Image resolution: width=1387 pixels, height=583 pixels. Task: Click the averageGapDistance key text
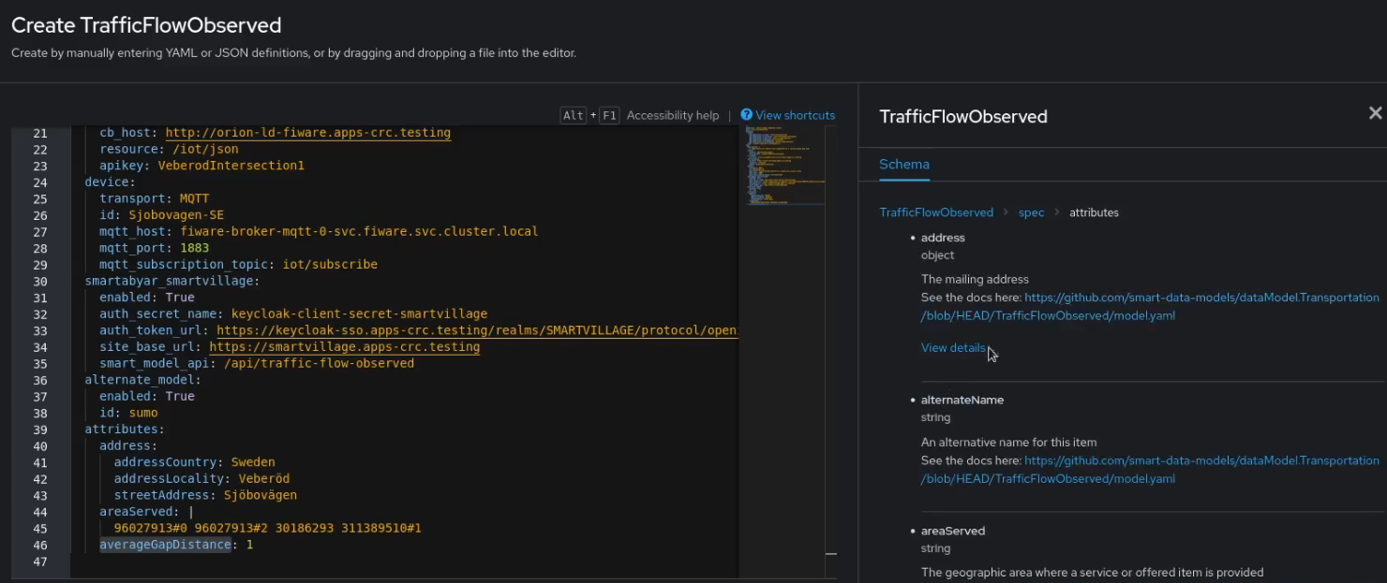(x=165, y=545)
